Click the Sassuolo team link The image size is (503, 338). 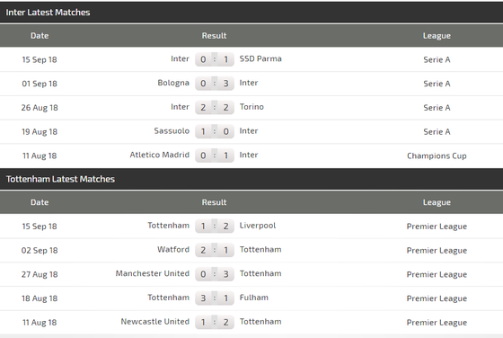point(172,131)
